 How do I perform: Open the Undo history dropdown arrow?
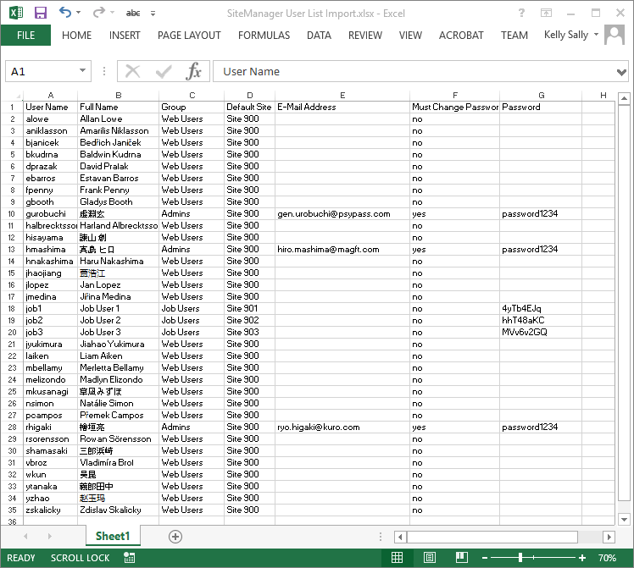click(x=79, y=14)
